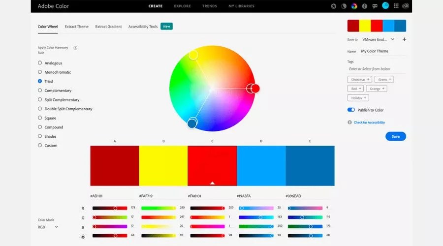Adjust the G slider under #FAF719

click(158, 217)
